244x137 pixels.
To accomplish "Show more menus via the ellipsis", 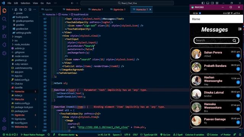I will [x=55, y=3].
